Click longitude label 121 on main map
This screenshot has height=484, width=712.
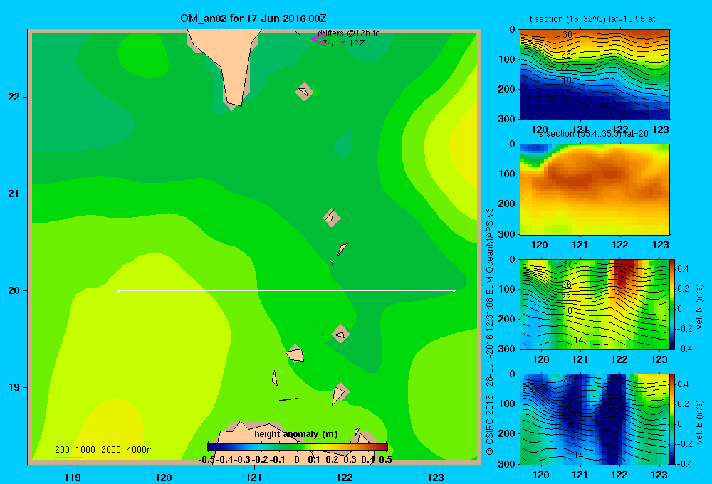click(x=254, y=477)
